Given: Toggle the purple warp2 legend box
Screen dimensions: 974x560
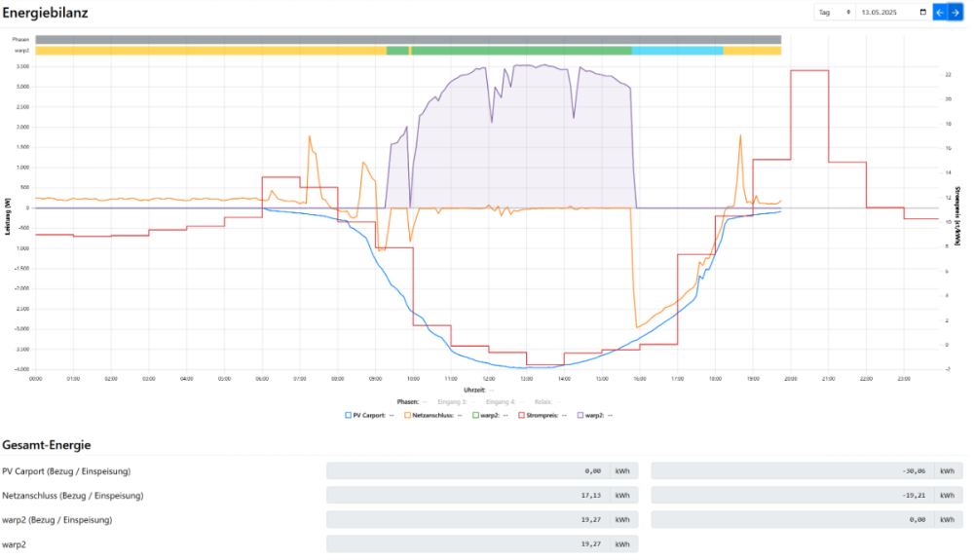Looking at the screenshot, I should (581, 415).
